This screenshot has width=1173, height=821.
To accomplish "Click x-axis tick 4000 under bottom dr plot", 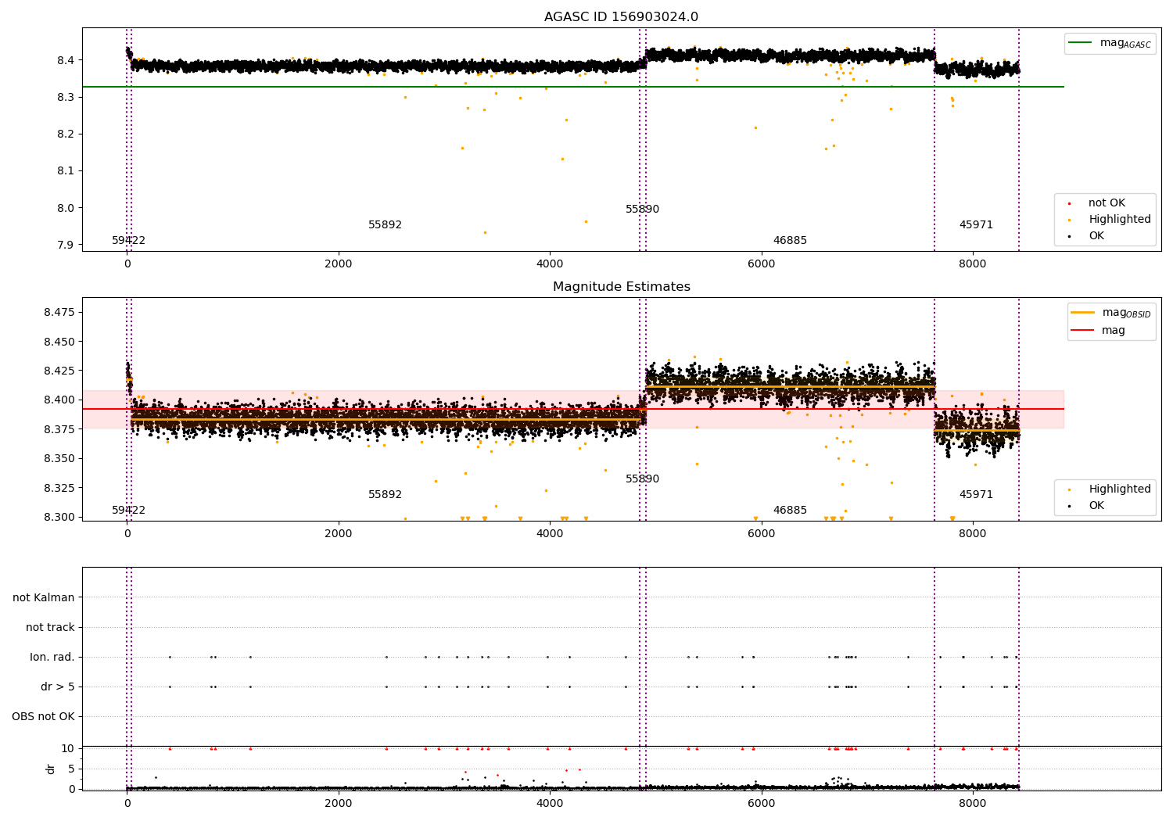I will [x=550, y=804].
